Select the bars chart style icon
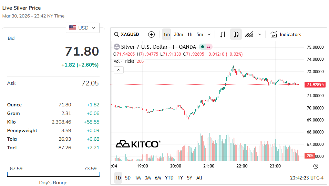This screenshot has height=186, width=329. 223,34
